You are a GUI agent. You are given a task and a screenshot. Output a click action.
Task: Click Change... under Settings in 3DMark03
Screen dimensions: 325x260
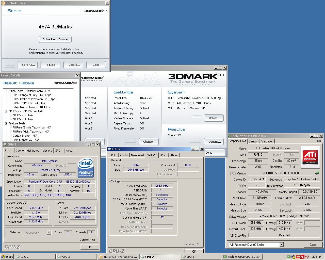(149, 142)
